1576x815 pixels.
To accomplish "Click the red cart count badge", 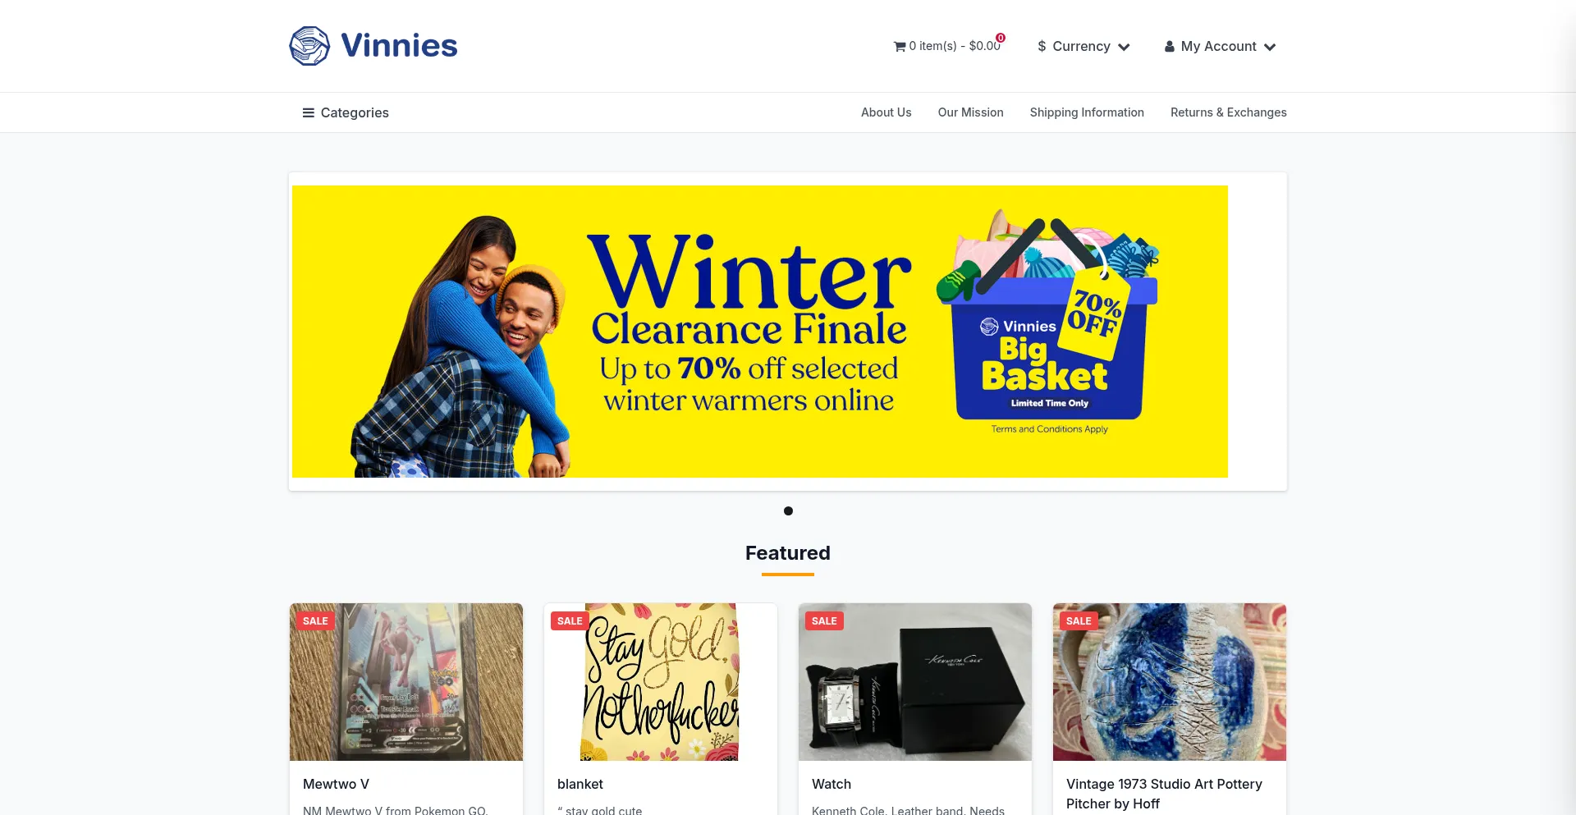I will tap(1001, 38).
